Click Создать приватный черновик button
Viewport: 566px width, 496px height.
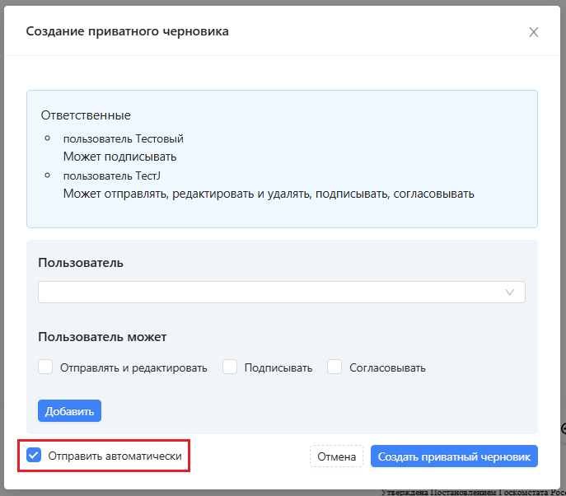454,456
